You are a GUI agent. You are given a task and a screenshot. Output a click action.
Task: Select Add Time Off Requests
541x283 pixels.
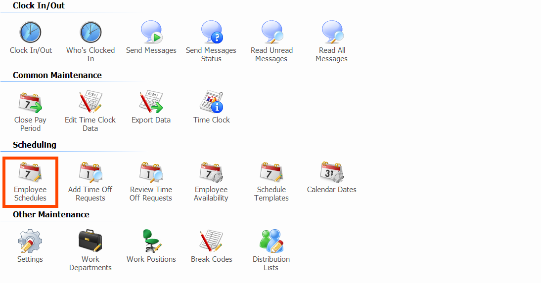[90, 172]
